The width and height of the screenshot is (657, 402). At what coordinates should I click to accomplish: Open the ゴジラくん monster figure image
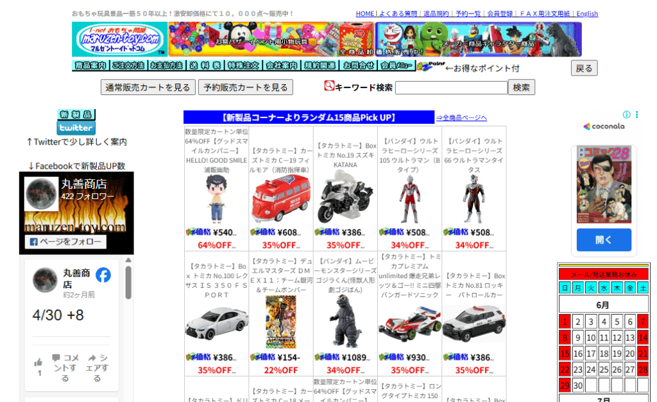[345, 320]
